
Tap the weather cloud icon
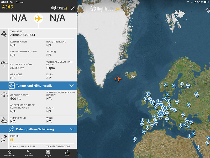pyautogui.click(x=4, y=121)
